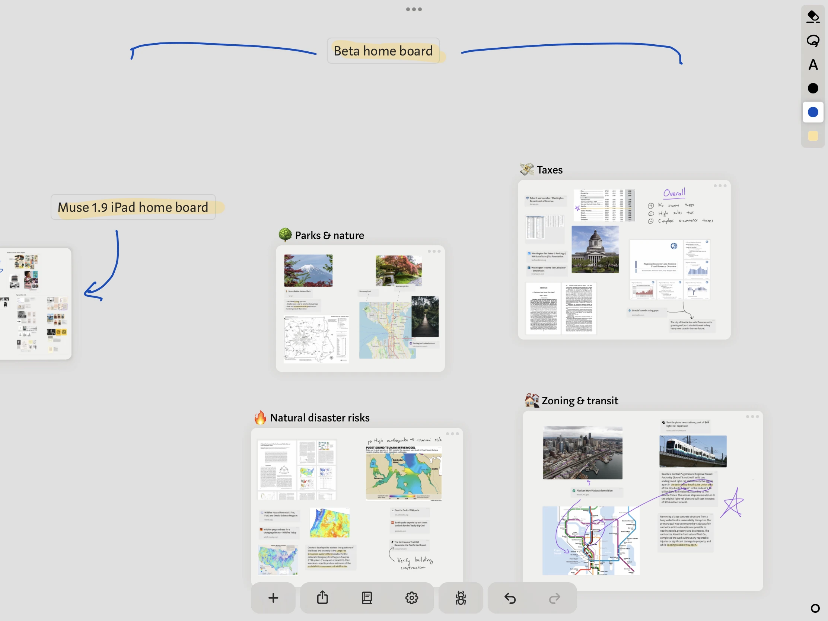Open Zoning & transit board options

coord(752,417)
